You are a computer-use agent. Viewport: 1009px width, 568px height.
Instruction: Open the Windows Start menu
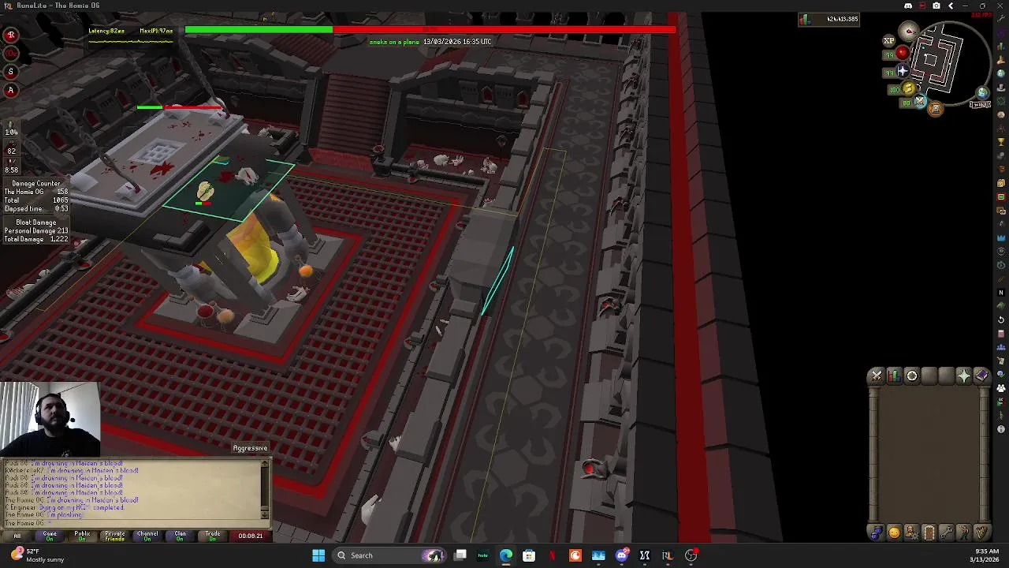[x=318, y=555]
